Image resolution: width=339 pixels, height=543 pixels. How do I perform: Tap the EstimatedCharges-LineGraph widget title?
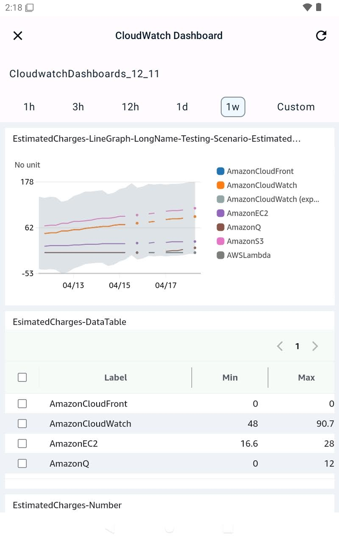(x=157, y=139)
